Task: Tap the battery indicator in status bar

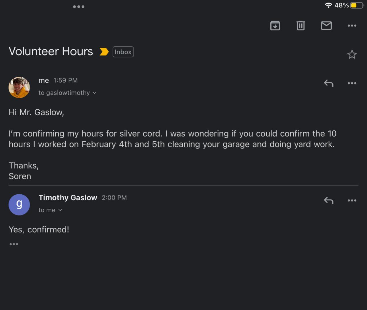Action: pos(356,5)
